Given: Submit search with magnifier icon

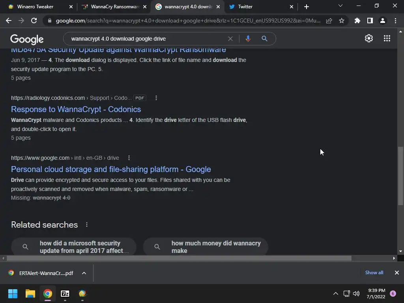Looking at the screenshot, I should [x=264, y=39].
